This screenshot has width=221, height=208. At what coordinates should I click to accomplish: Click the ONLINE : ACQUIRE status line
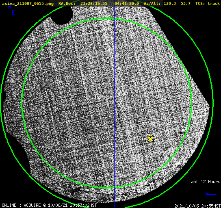click(49, 205)
